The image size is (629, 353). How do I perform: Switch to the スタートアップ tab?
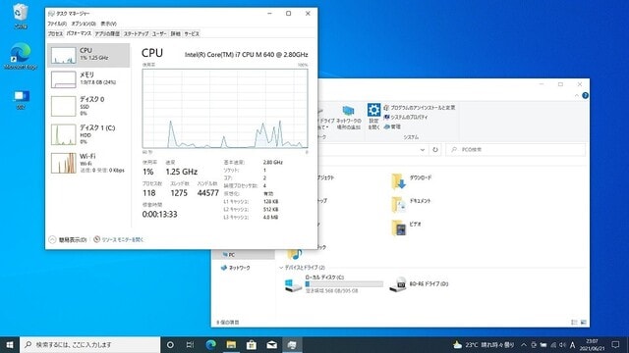(136, 33)
